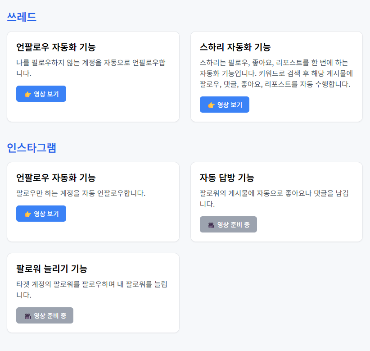
Task: Click camera icon in 자동 답방 기능 button
Action: tap(211, 225)
